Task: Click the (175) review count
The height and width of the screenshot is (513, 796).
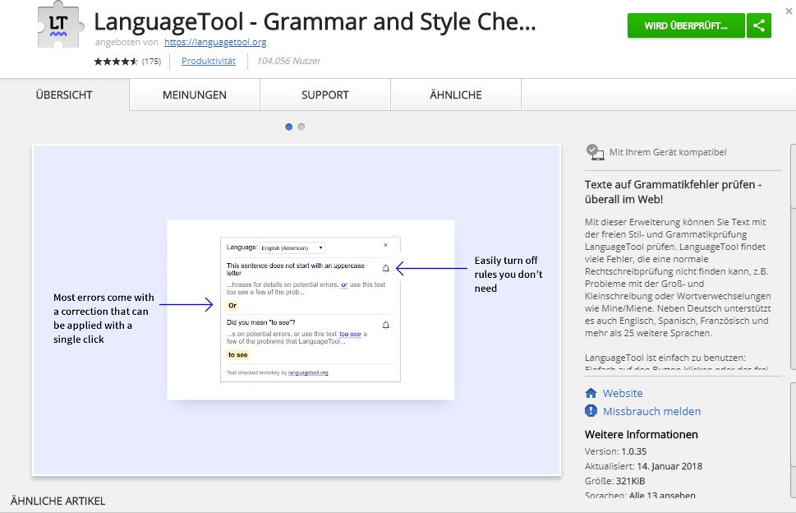Action: point(151,62)
